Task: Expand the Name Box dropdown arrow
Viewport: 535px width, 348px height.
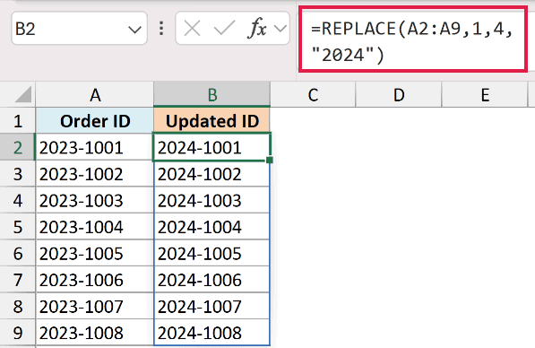Action: point(134,30)
